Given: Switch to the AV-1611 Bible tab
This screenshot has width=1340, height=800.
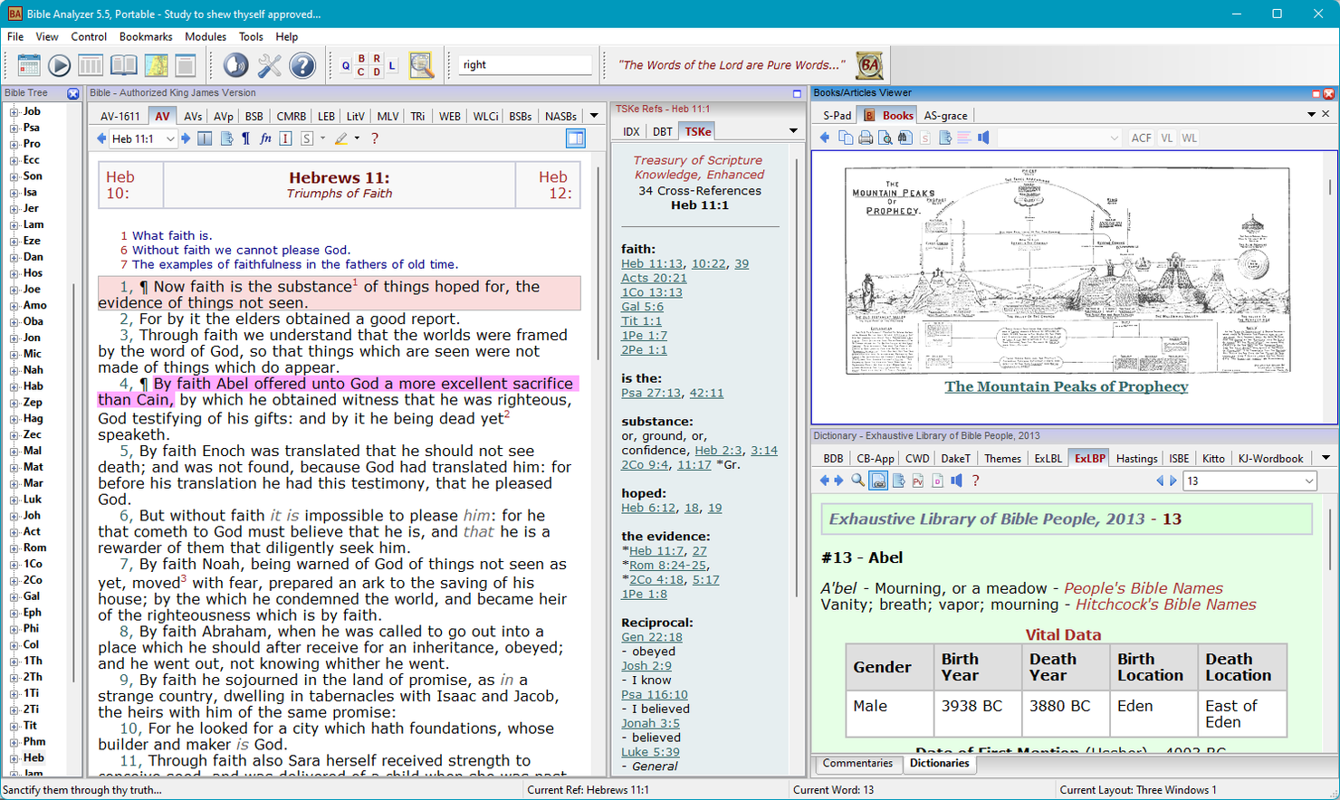Looking at the screenshot, I should 120,116.
